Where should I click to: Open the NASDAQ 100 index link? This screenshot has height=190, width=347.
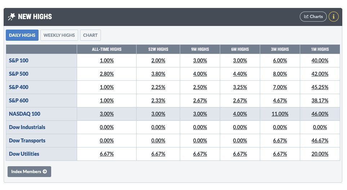[25, 114]
